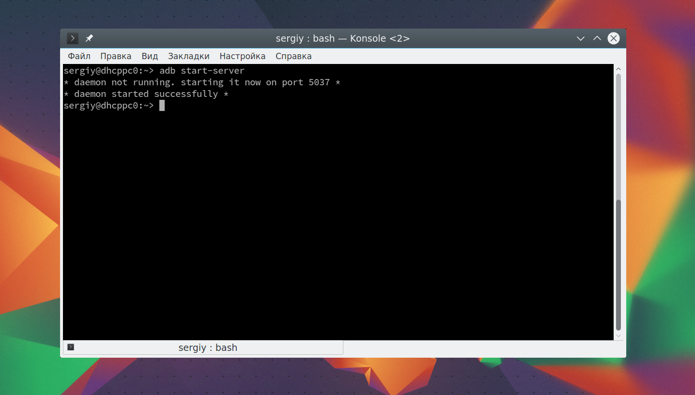
Task: Maximize the Konsole window
Action: point(597,38)
